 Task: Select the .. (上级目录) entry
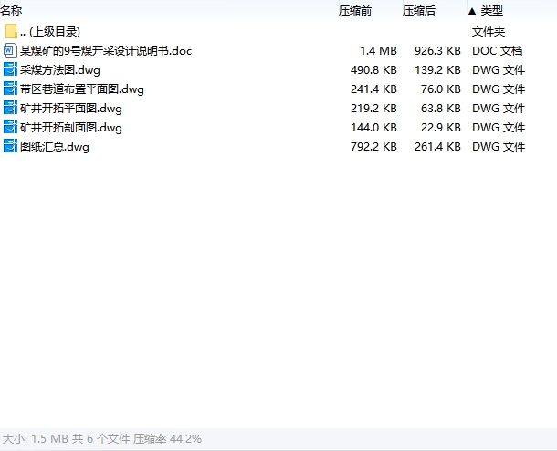[x=50, y=32]
